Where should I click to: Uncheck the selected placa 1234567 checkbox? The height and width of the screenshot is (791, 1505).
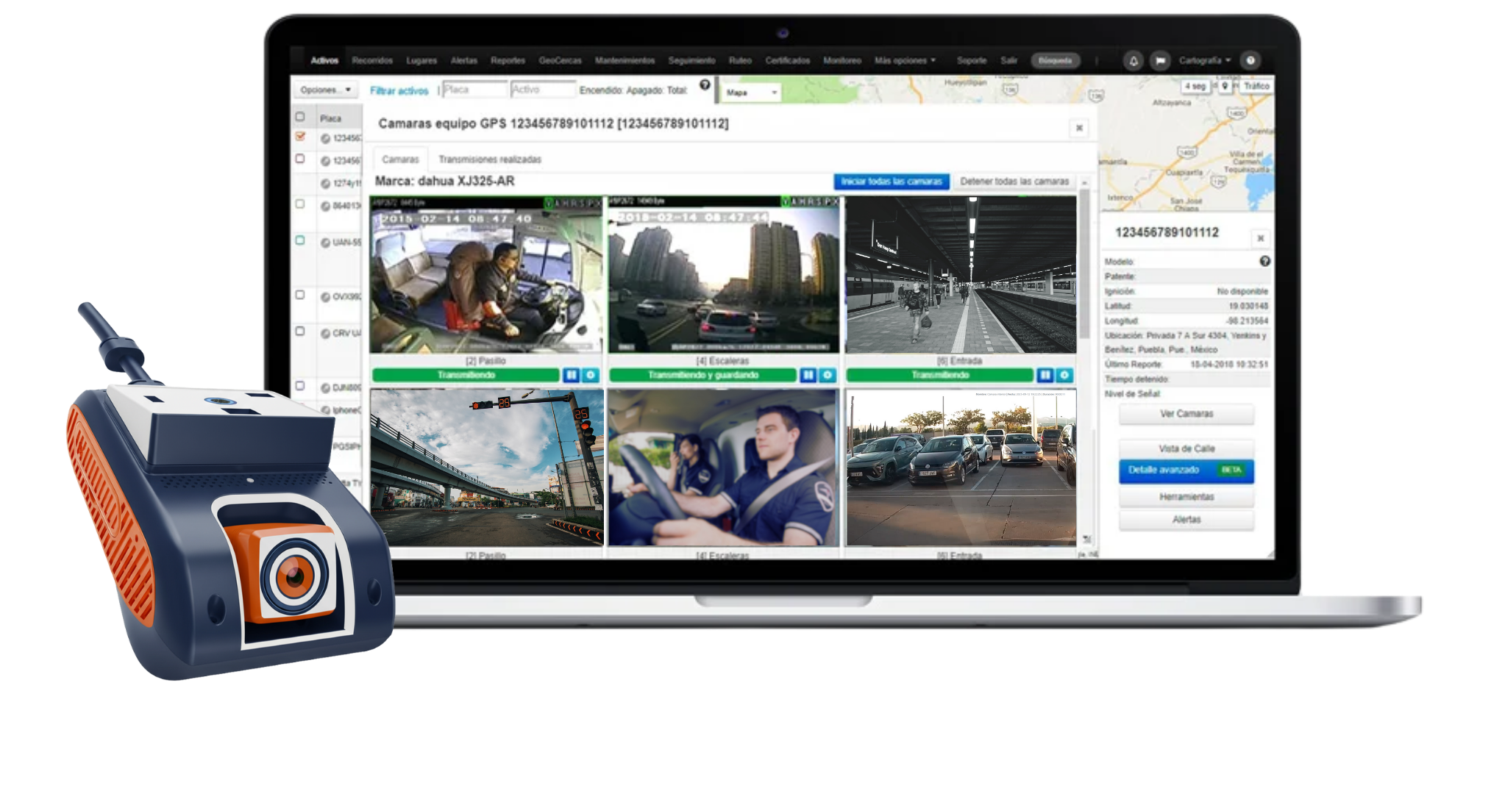tap(300, 137)
